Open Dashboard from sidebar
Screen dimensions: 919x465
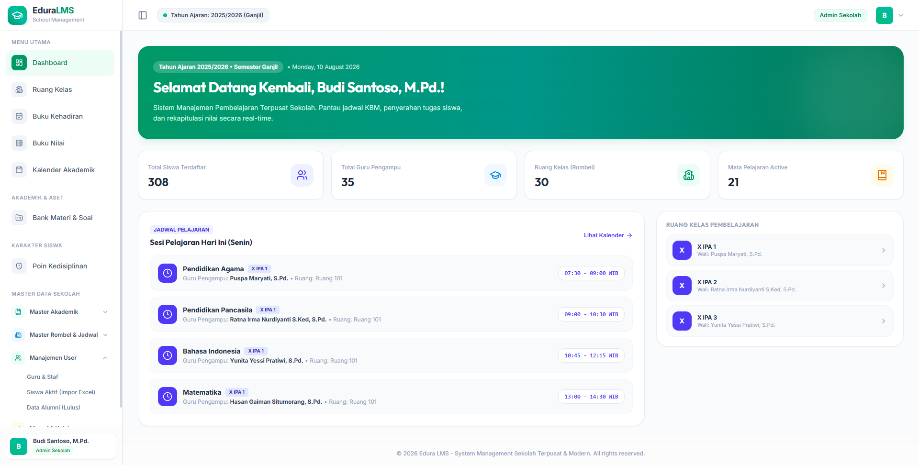(60, 63)
